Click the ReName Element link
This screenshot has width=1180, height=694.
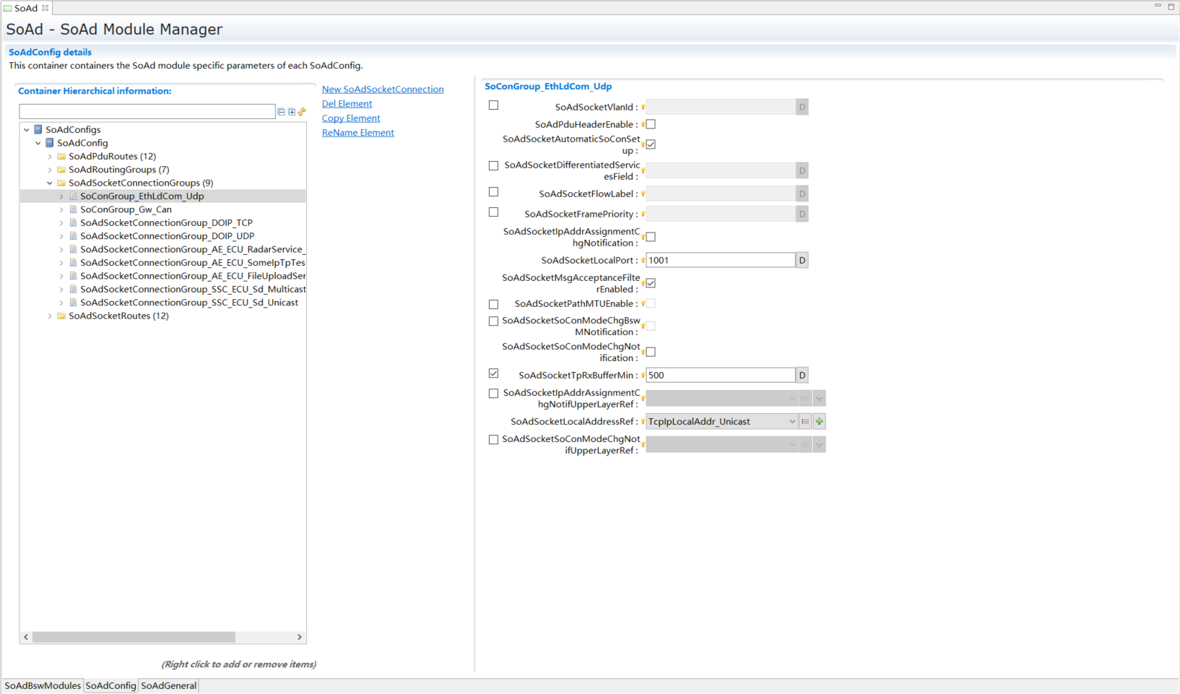click(x=357, y=133)
